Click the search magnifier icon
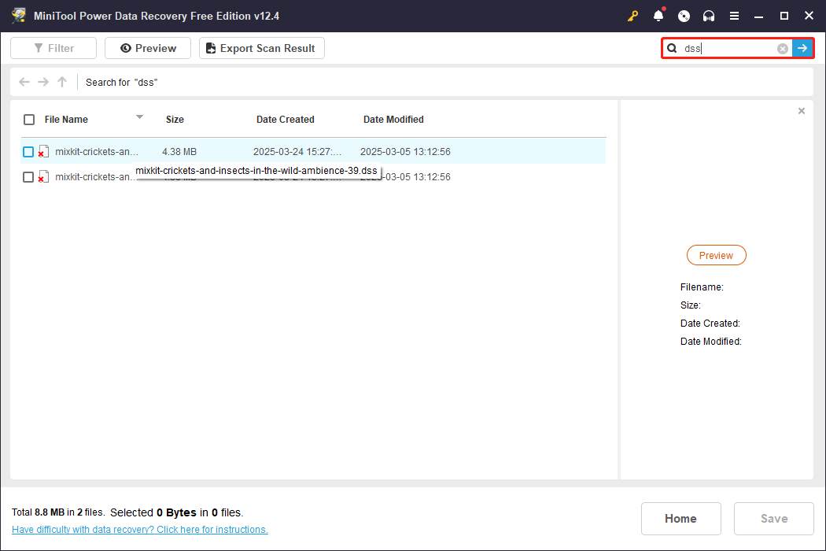Viewport: 826px width, 551px height. (x=672, y=49)
